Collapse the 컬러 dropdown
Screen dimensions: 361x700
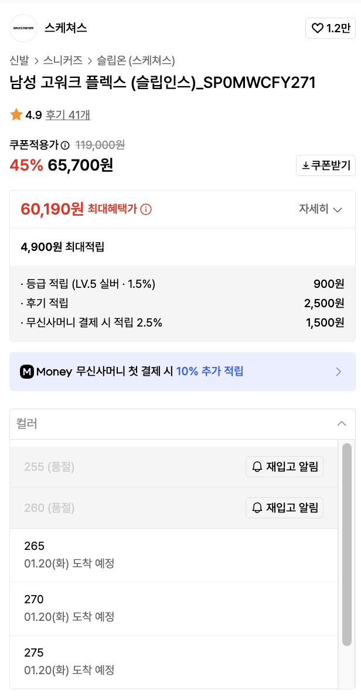coord(342,424)
